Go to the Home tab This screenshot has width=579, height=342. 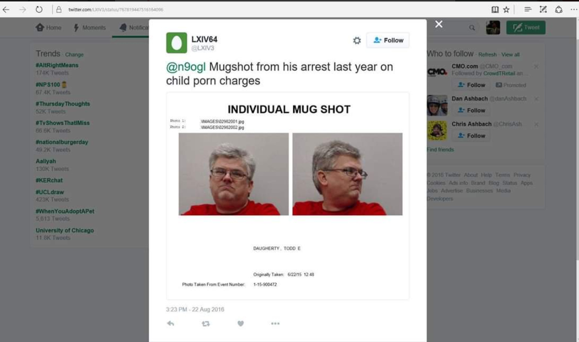[48, 28]
